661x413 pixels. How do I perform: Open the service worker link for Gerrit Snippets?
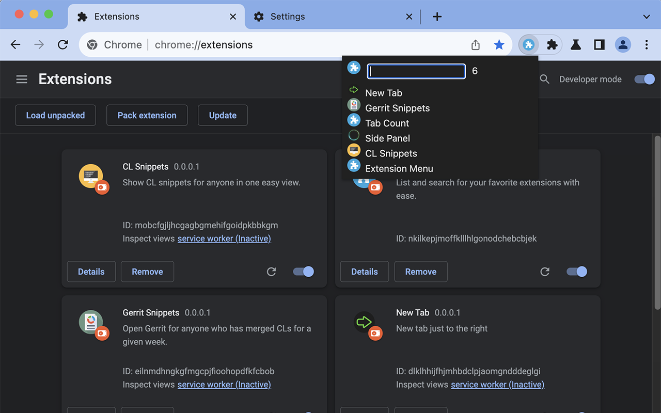pyautogui.click(x=224, y=384)
